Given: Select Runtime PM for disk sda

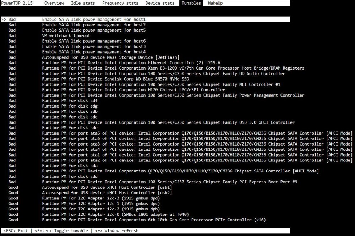Looking at the screenshot, I should (53, 166).
